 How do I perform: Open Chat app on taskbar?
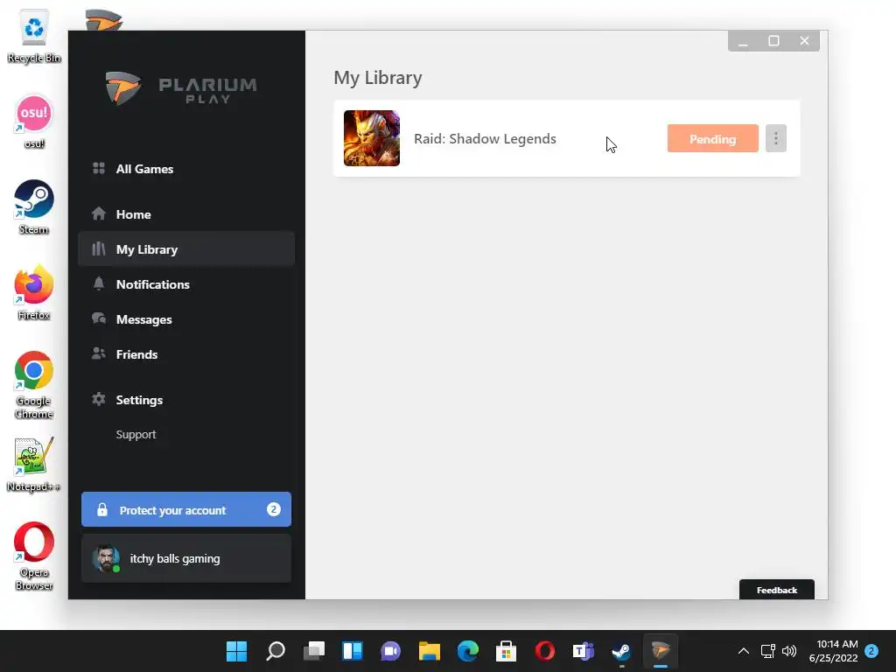391,651
